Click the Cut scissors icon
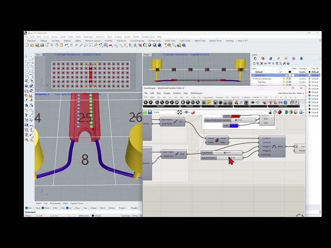Screen dimensions: 331x248 (52, 45)
